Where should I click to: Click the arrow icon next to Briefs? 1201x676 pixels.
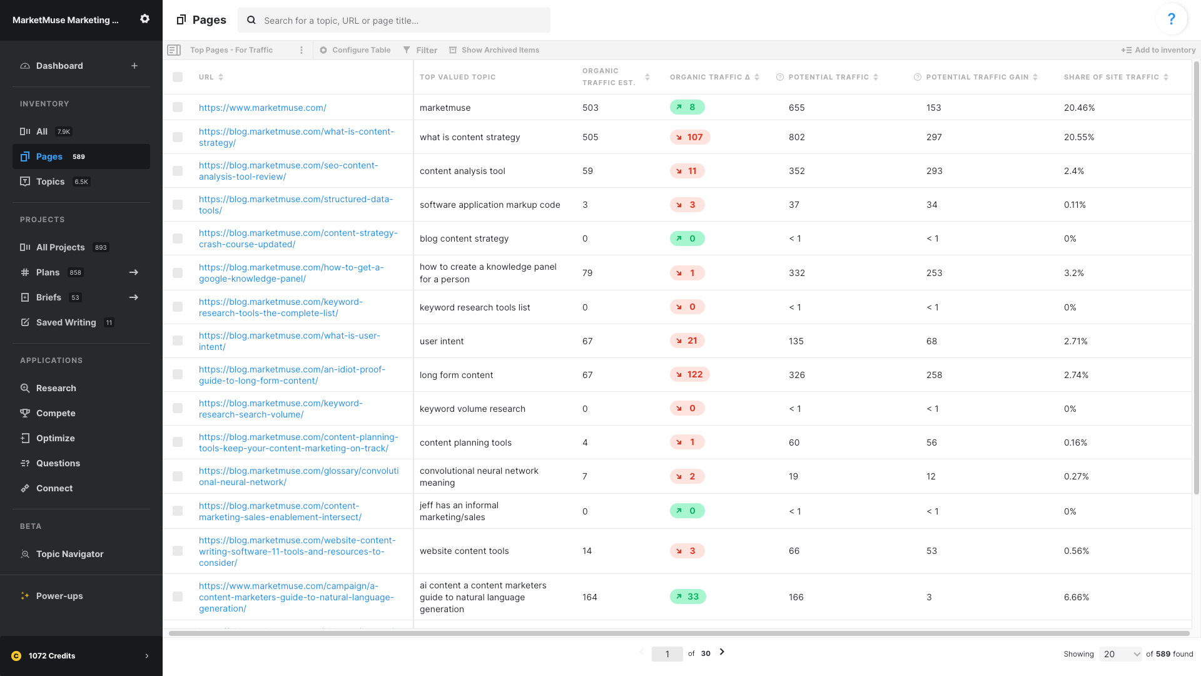click(x=134, y=297)
